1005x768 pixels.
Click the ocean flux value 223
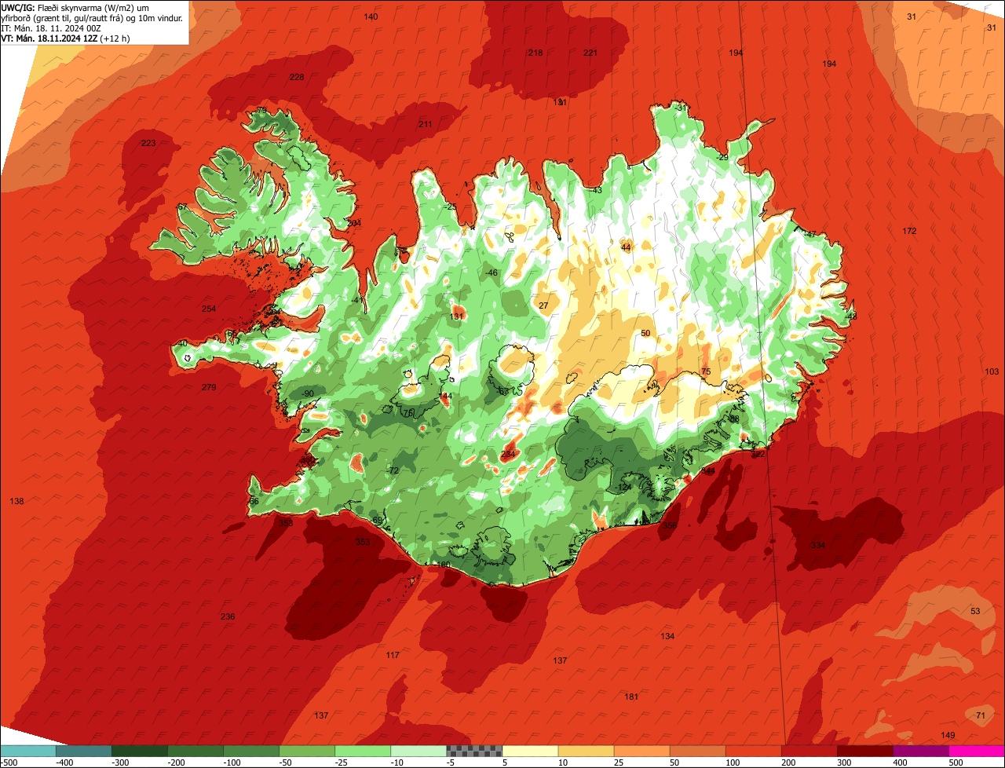tap(148, 143)
